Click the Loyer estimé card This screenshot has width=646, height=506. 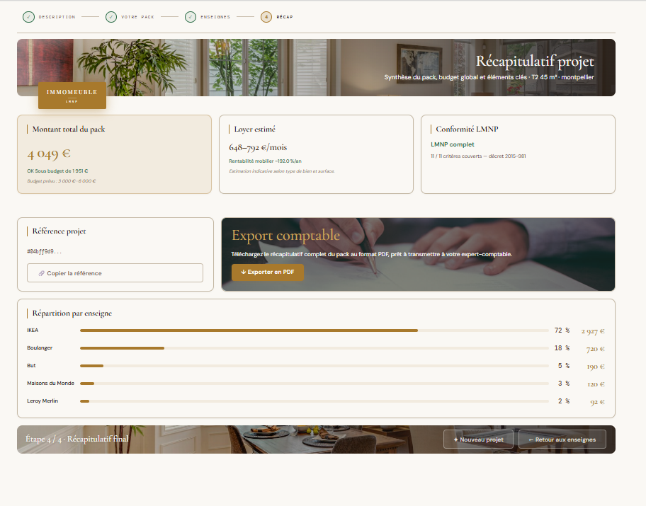pyautogui.click(x=316, y=154)
